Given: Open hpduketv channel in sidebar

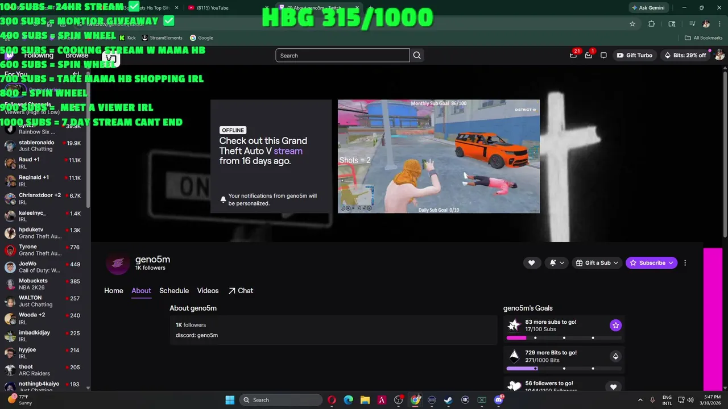Looking at the screenshot, I should pos(44,233).
